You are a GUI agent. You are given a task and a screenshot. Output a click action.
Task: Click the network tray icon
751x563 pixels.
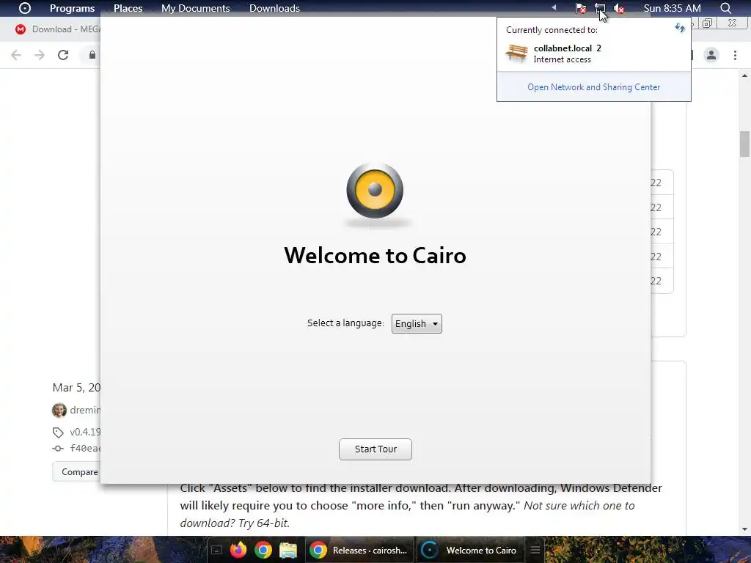coord(600,8)
